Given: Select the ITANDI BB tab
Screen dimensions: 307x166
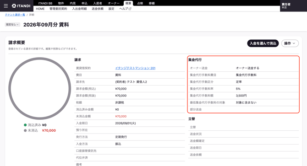Looking at the screenshot, I should 45,3.
